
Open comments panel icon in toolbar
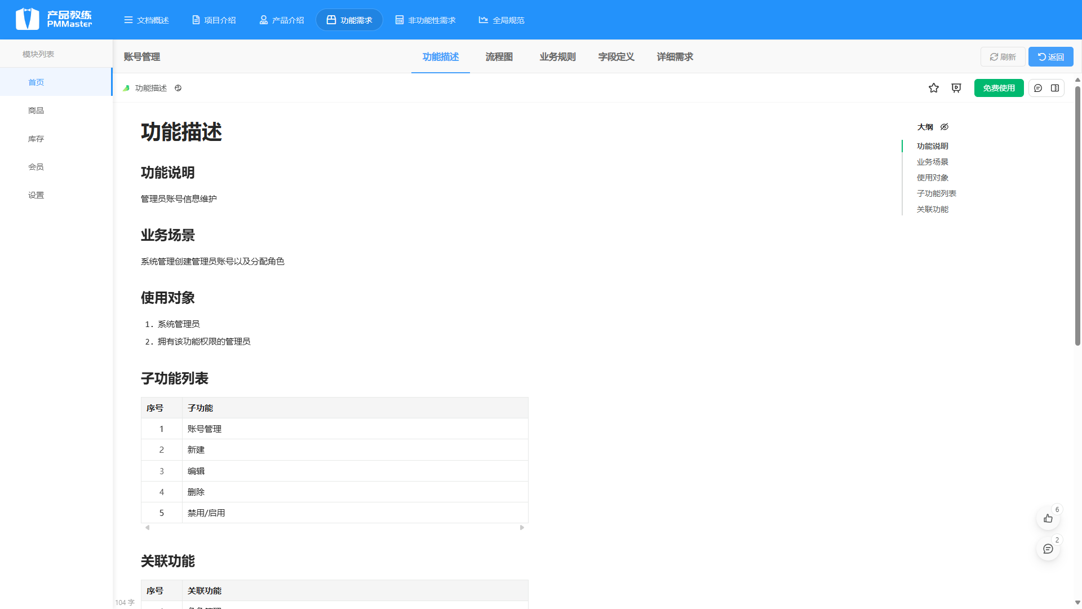[1038, 88]
